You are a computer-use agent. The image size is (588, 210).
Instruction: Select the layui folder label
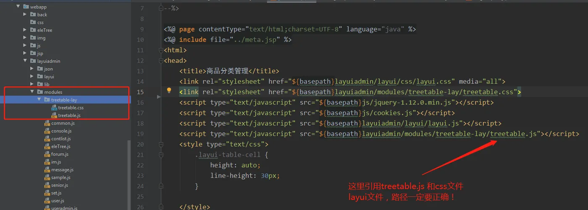49,77
